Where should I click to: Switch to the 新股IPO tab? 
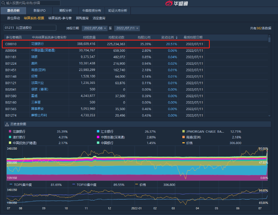40,10
